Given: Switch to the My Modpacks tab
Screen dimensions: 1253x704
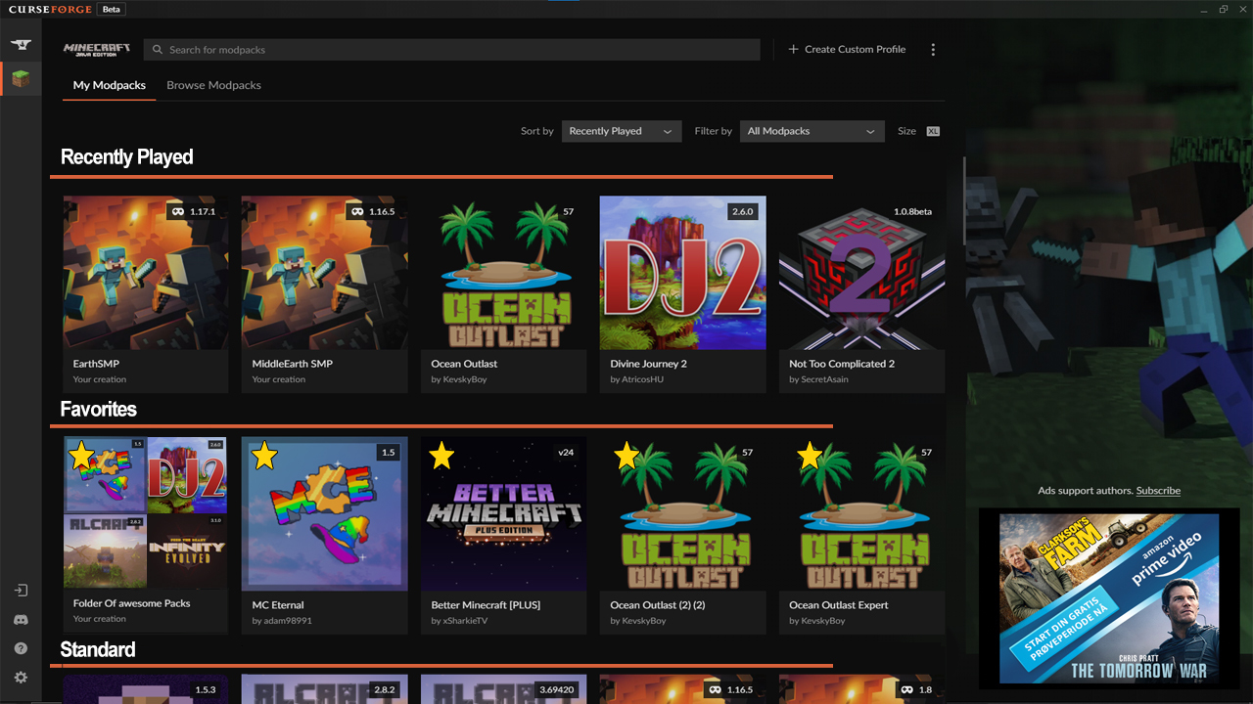Looking at the screenshot, I should pyautogui.click(x=110, y=85).
